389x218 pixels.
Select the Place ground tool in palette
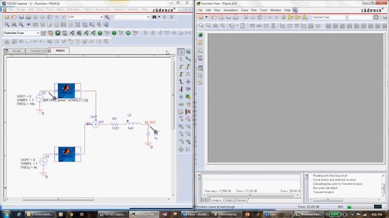pyautogui.click(x=181, y=97)
